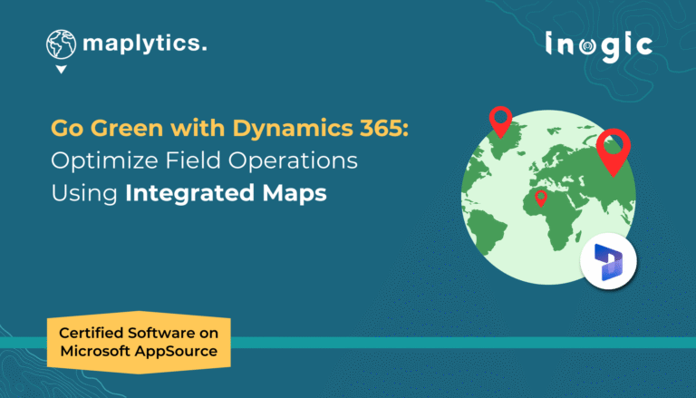Screen dimensions: 696x398
Task: Click the "Optimize Field Operations" text line
Action: [204, 160]
